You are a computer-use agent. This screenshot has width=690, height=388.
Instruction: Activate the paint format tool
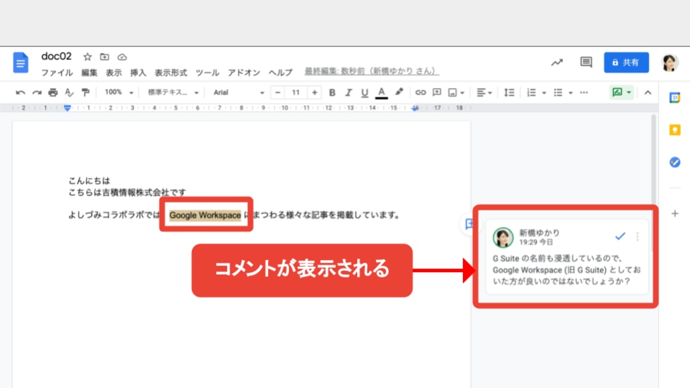(86, 92)
